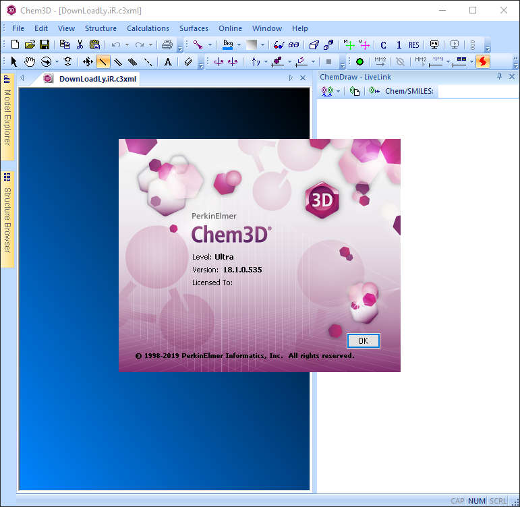Expand the display mode dropdown arrow
Viewport: 520px width, 507px height.
click(x=210, y=45)
